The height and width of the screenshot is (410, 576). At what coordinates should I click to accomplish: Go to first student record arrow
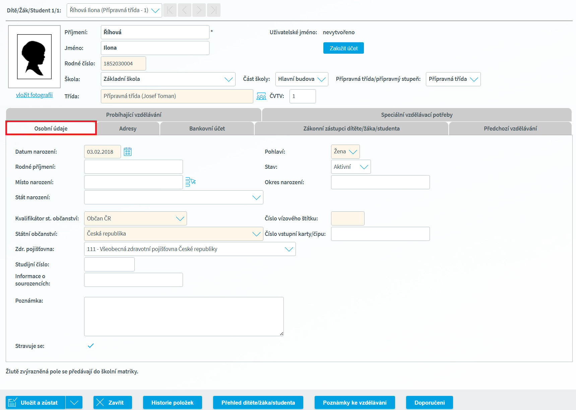coord(170,10)
